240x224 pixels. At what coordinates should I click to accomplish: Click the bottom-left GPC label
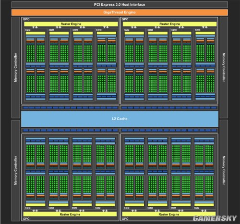click(x=26, y=219)
